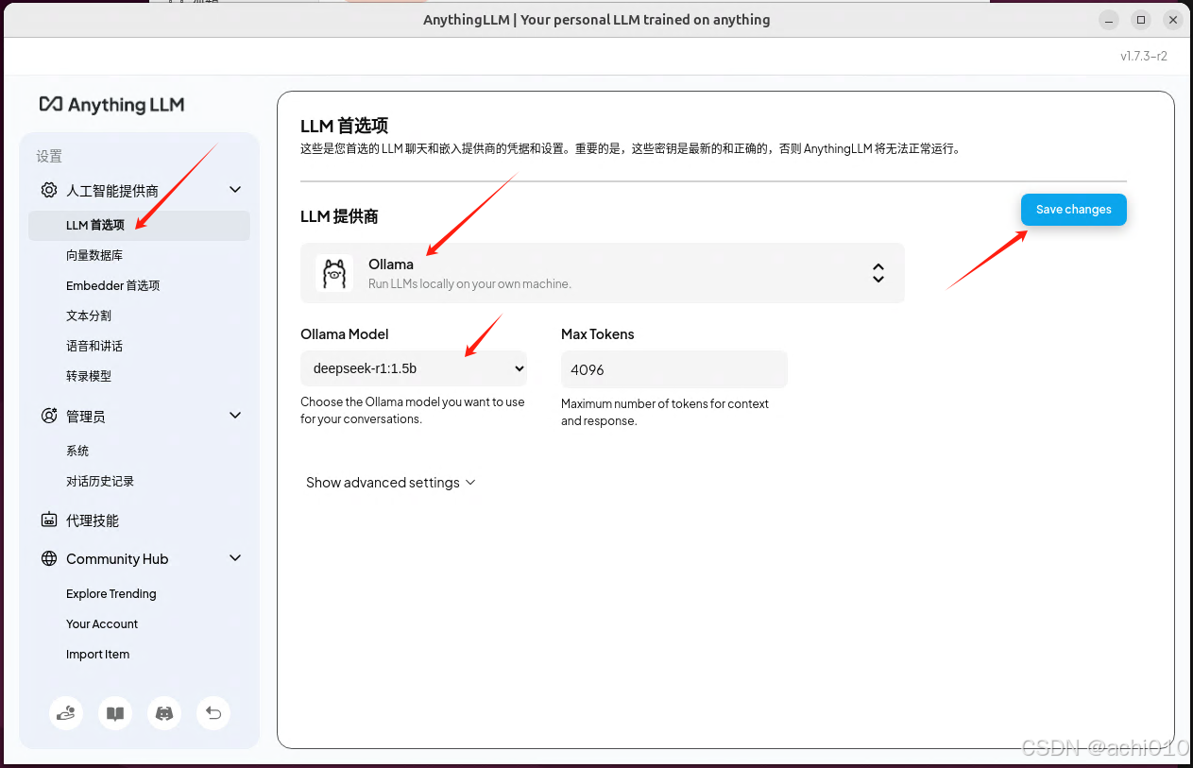Click the Ollama Model label
1193x768 pixels.
pyautogui.click(x=345, y=334)
